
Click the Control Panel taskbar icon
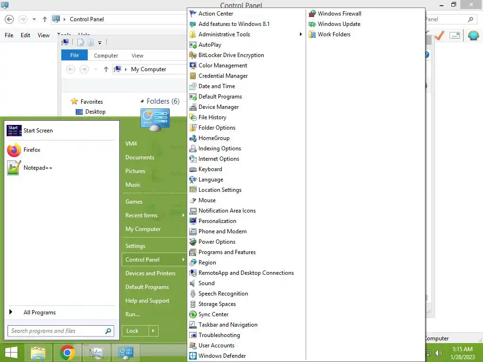tap(125, 353)
